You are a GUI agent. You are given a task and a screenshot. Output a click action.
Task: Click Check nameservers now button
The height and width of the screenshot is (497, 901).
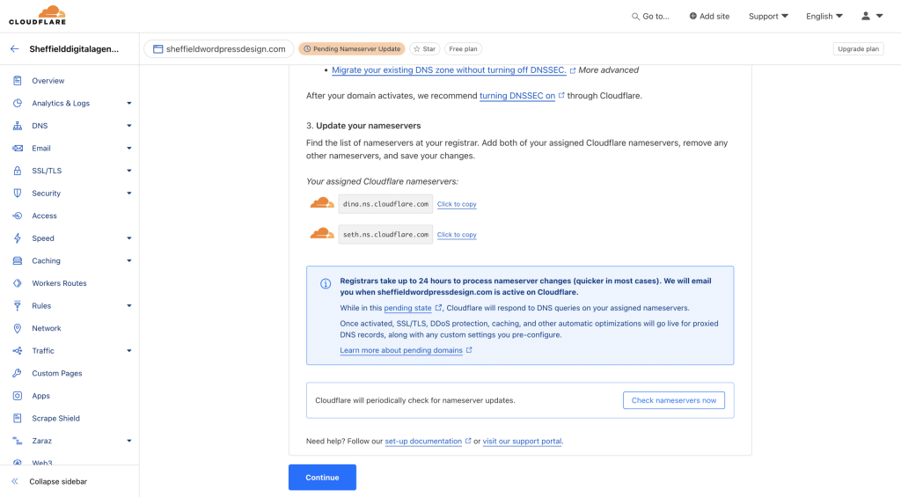point(673,400)
